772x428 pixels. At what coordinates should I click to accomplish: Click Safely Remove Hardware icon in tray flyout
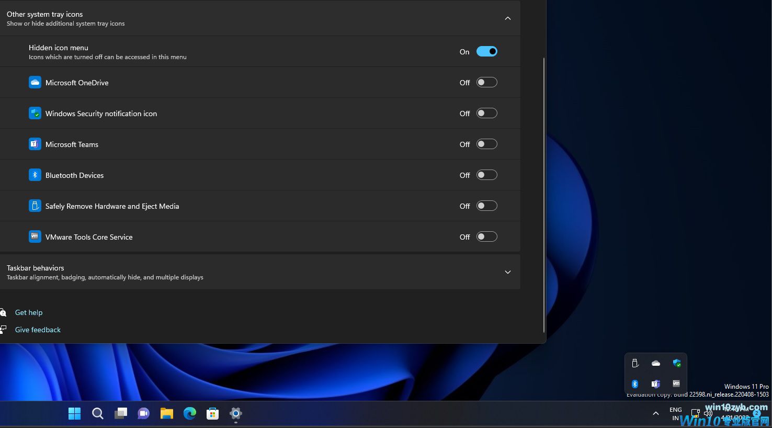(635, 363)
